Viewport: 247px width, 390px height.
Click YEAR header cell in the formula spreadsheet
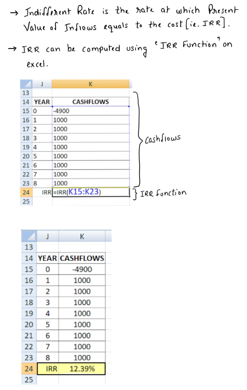[x=42, y=102]
